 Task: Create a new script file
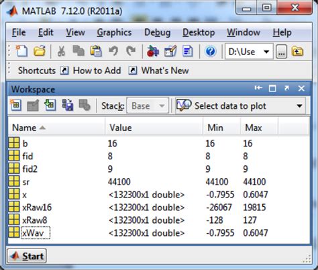coord(21,52)
